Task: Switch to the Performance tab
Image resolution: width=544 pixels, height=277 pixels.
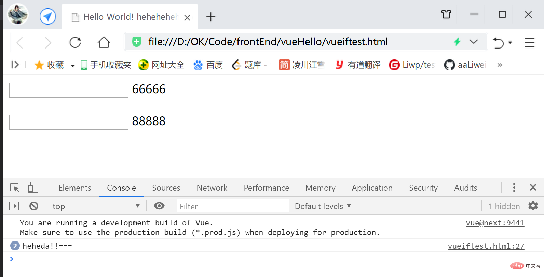Action: 267,188
